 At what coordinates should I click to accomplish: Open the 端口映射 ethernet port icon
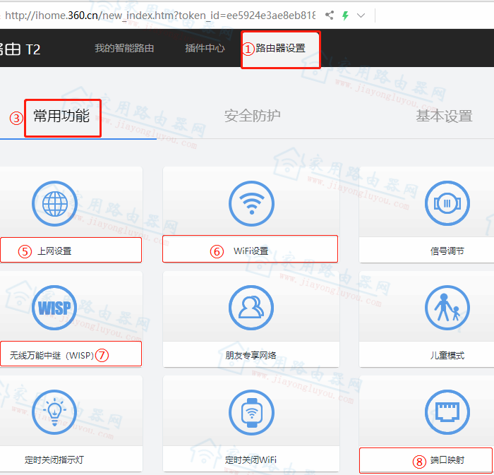447,411
